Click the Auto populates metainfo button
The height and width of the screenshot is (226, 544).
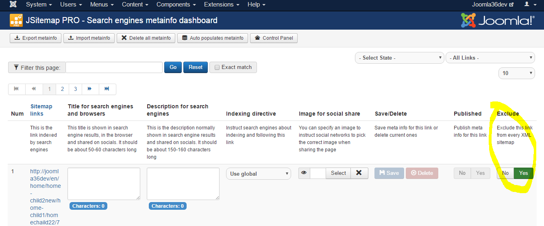[213, 38]
